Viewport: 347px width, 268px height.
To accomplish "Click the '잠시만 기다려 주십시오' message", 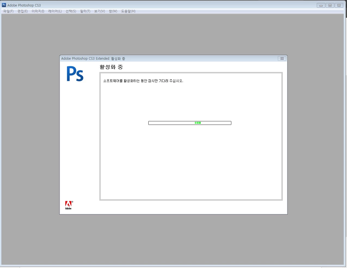I will [x=166, y=81].
